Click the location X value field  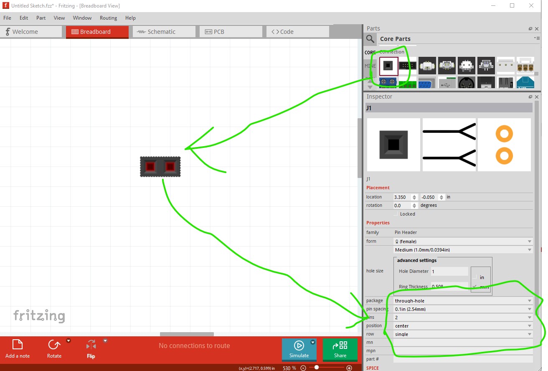[402, 197]
